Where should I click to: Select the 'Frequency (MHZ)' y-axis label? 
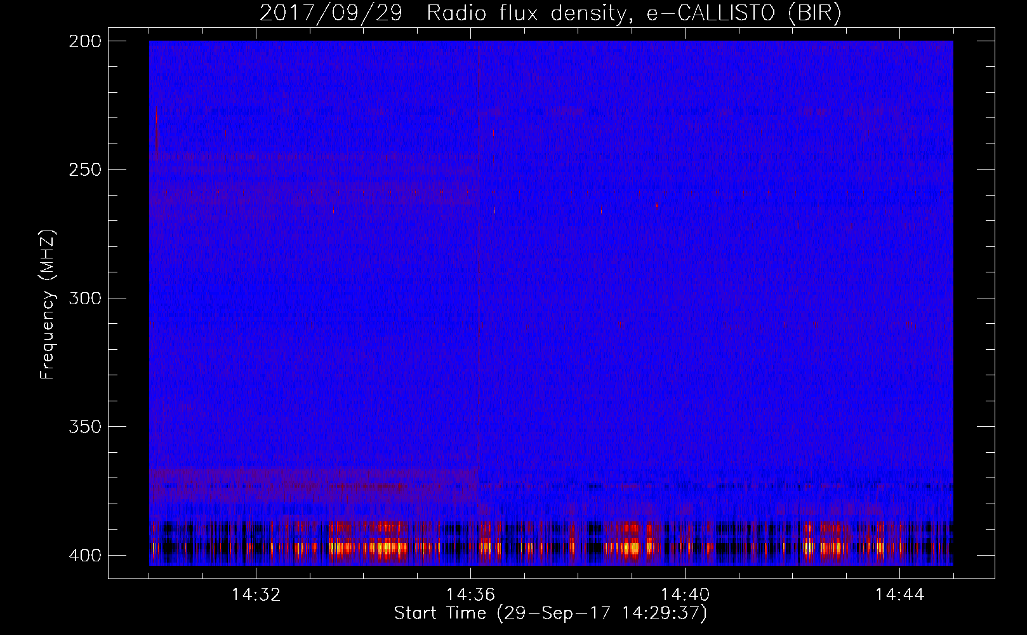48,305
